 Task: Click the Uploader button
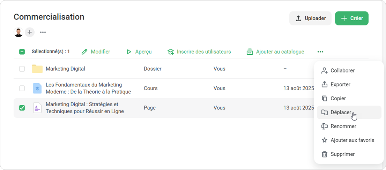coord(310,18)
